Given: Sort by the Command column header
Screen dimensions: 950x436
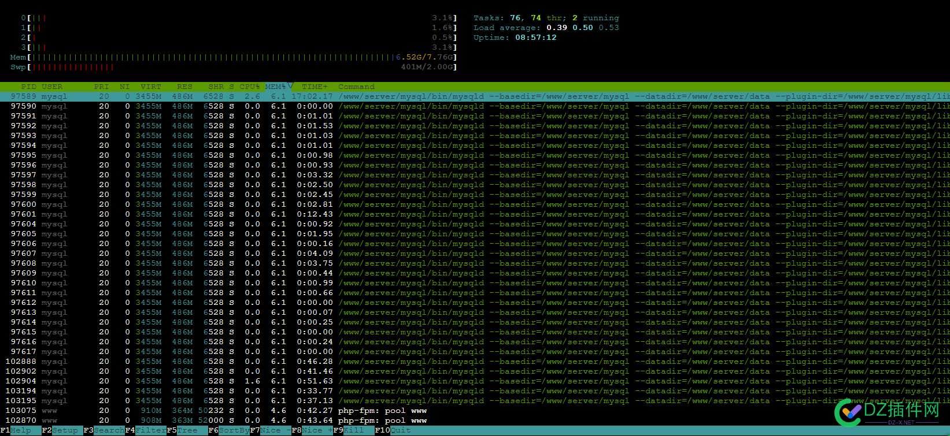Looking at the screenshot, I should click(356, 87).
